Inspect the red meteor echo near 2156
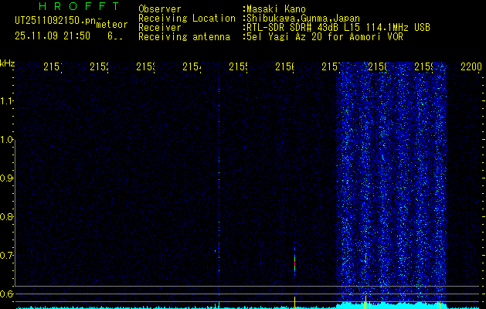 point(294,262)
